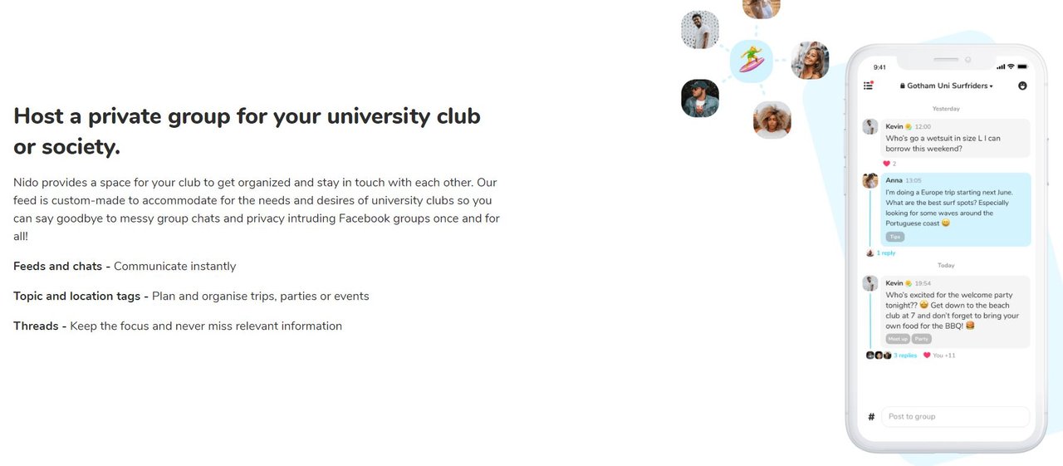Select the Party tag
The width and height of the screenshot is (1063, 466).
(922, 339)
